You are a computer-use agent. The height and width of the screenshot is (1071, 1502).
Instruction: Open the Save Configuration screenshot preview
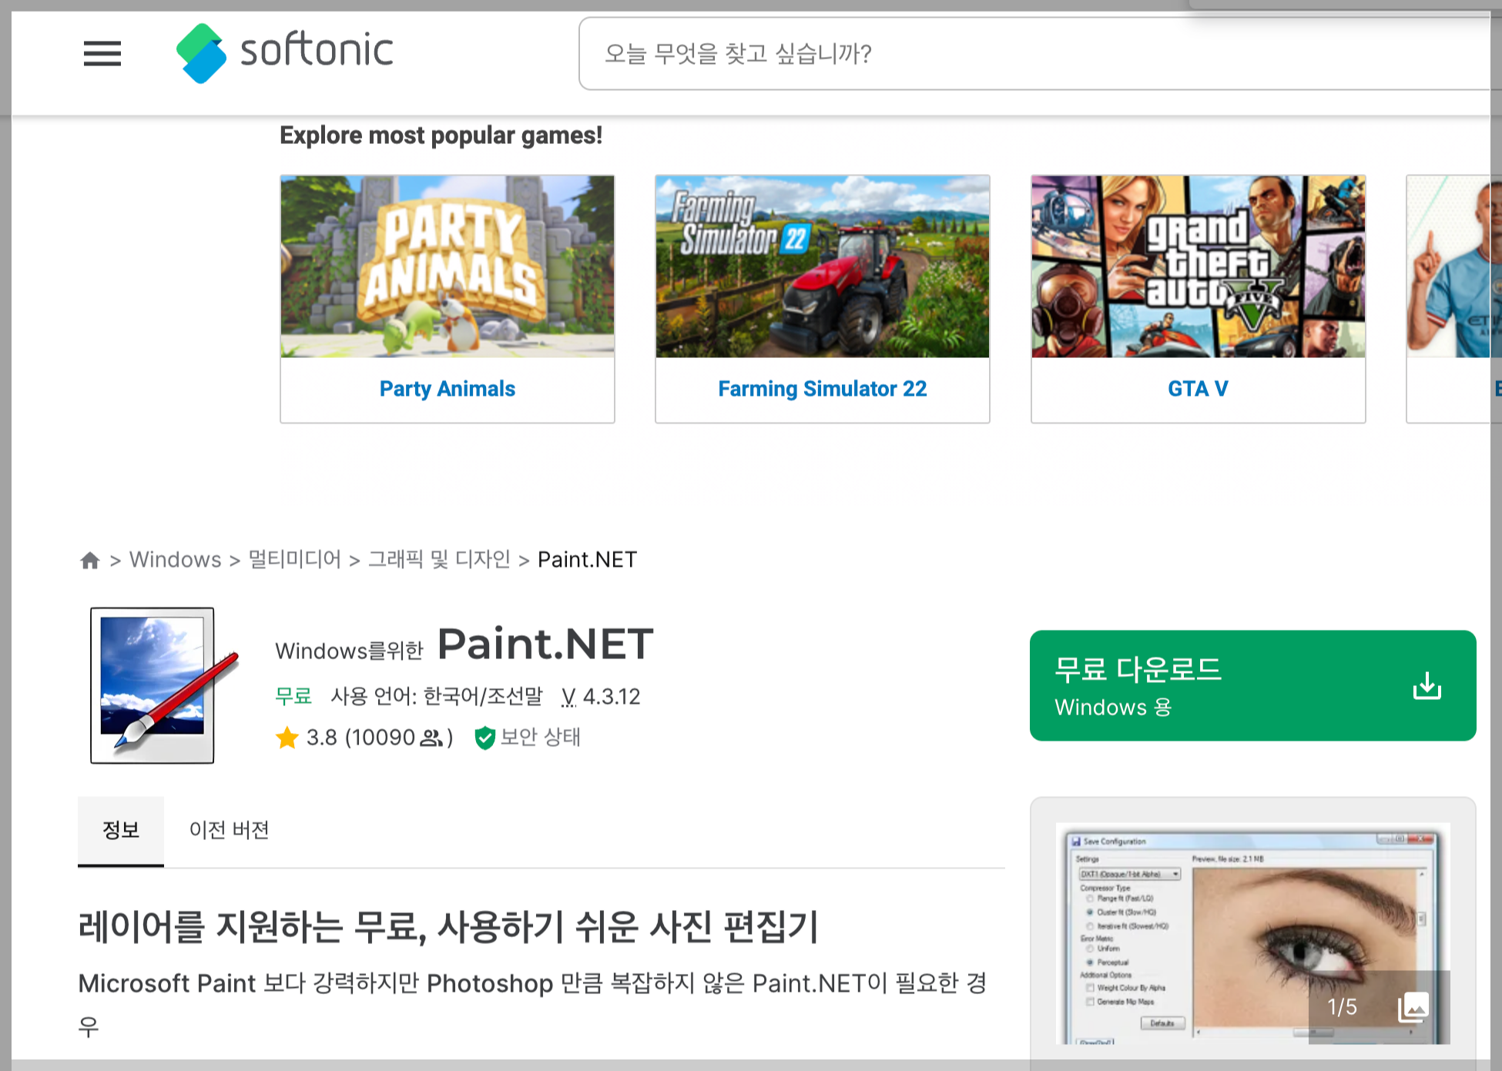1253,933
